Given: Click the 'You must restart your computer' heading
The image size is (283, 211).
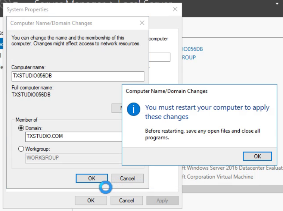Looking at the screenshot, I should (x=207, y=112).
